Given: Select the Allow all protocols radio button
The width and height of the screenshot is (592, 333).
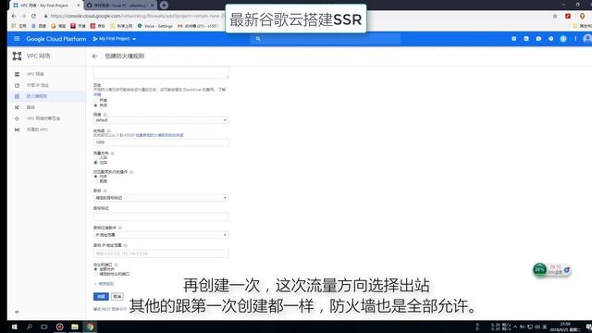Looking at the screenshot, I should [x=95, y=269].
